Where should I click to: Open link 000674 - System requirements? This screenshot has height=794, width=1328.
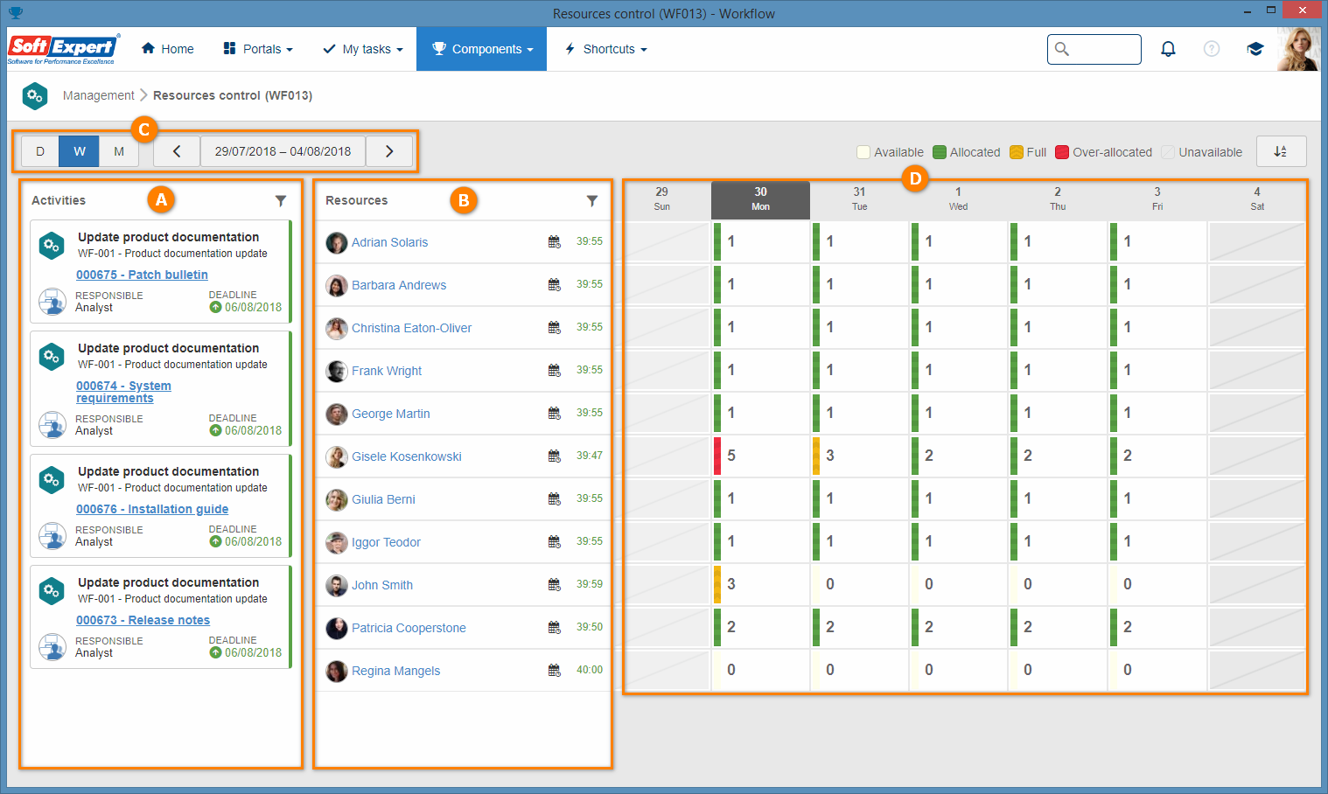(123, 392)
